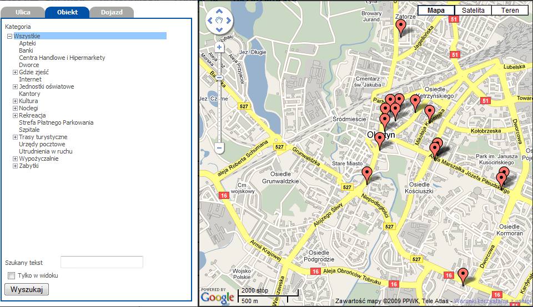
Task: Switch to the Ulica tab
Action: tap(23, 12)
